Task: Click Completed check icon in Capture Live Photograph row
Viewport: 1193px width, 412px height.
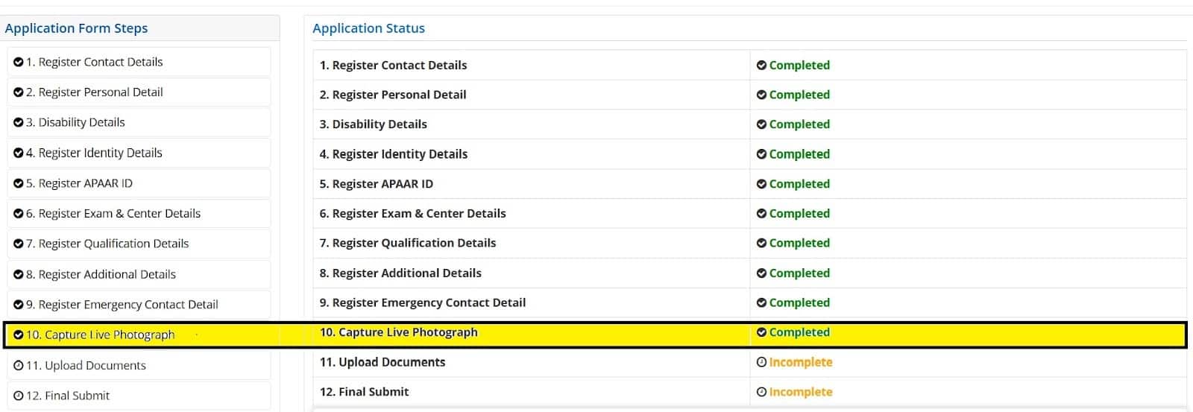Action: coord(761,332)
